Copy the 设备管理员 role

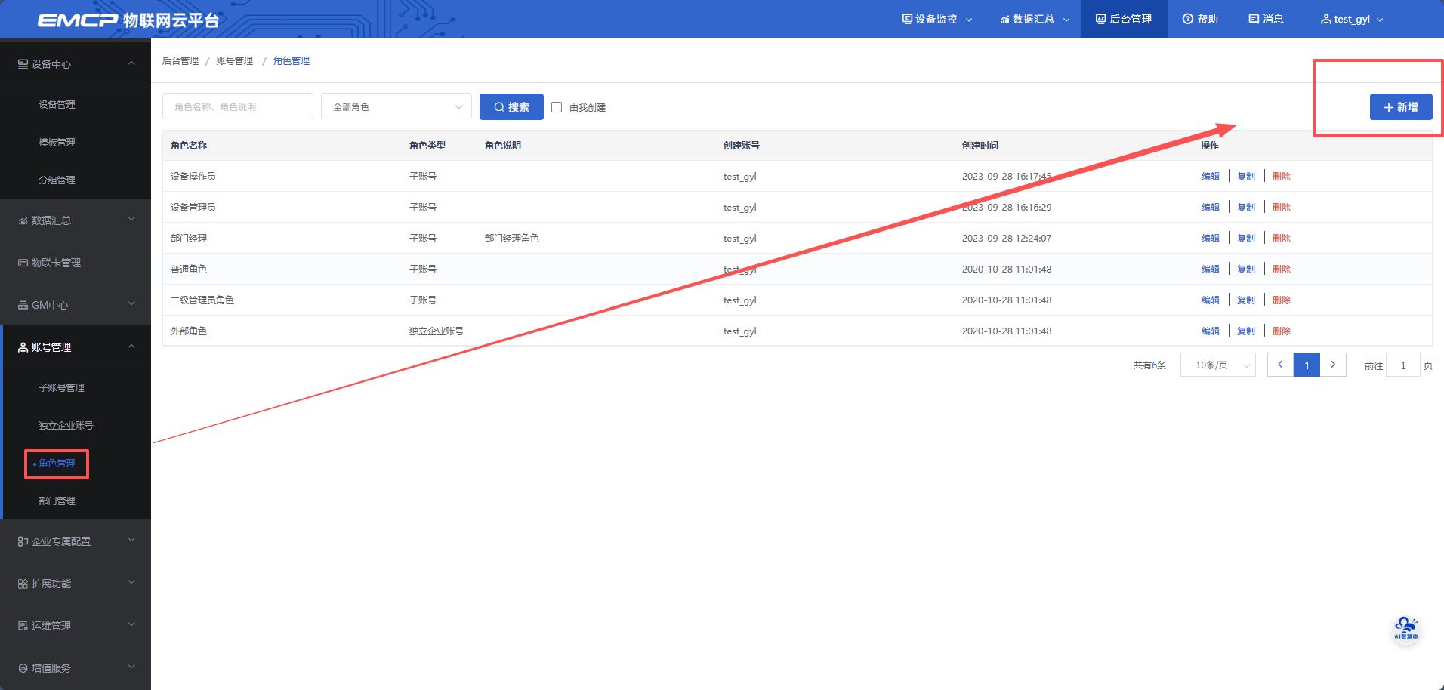(1246, 208)
